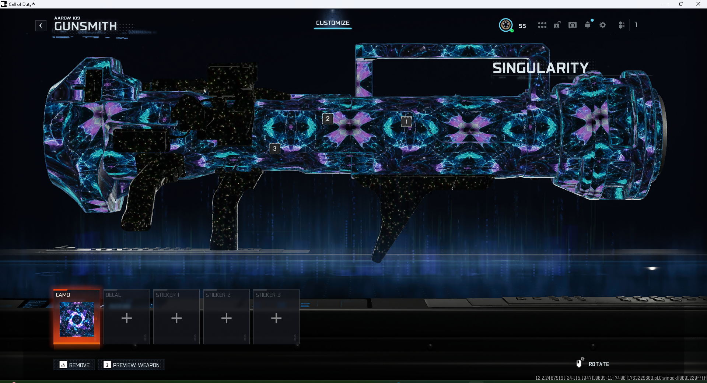Screen dimensions: 707x383
Task: Open the player rank emblem profile
Action: pyautogui.click(x=506, y=25)
